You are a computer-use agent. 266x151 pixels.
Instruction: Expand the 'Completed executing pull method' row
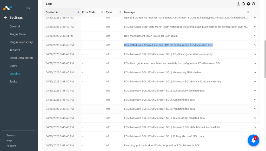(255, 45)
